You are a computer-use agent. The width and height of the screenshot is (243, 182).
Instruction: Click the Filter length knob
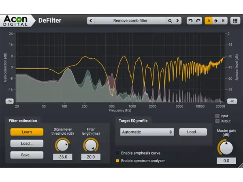tap(91, 145)
